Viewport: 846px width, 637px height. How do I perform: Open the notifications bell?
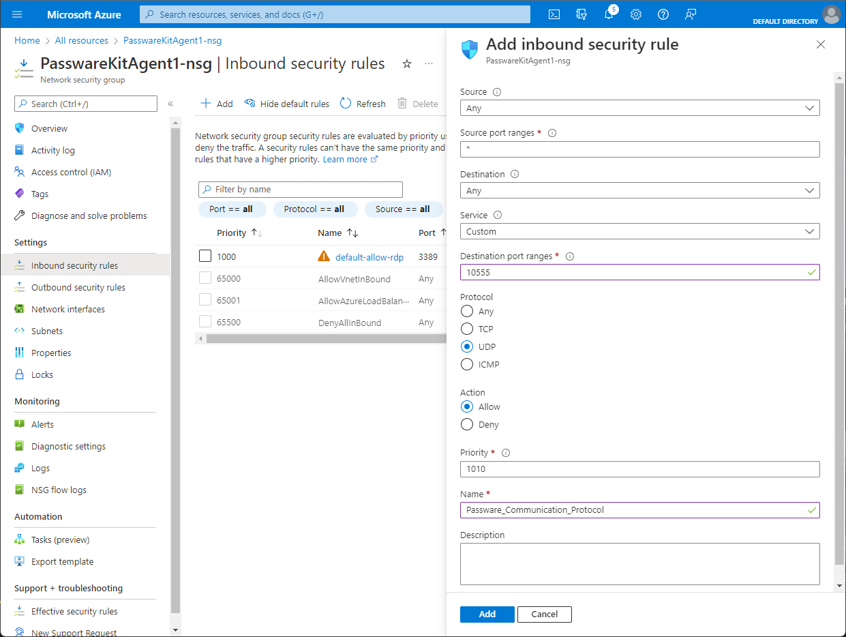pyautogui.click(x=609, y=14)
